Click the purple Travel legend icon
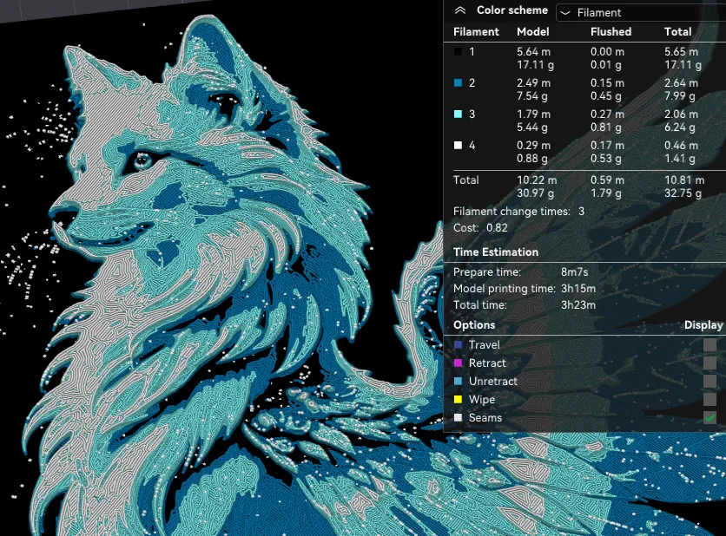Viewport: 726px width, 536px height. pos(458,345)
